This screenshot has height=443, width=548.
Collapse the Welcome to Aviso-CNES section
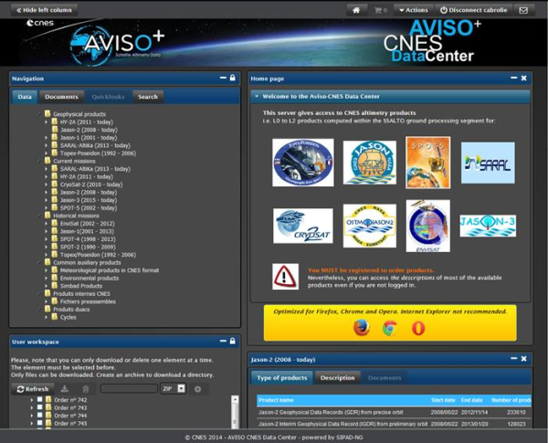tap(257, 96)
